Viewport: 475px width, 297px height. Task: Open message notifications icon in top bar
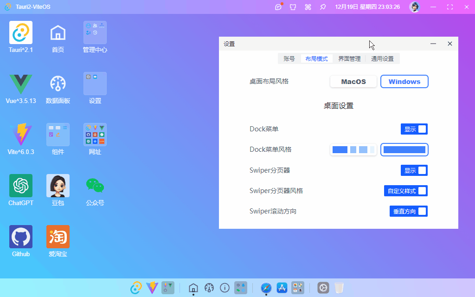pos(278,7)
